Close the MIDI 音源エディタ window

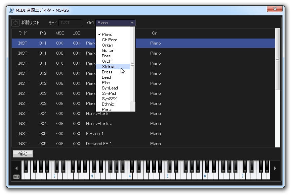click(x=275, y=9)
